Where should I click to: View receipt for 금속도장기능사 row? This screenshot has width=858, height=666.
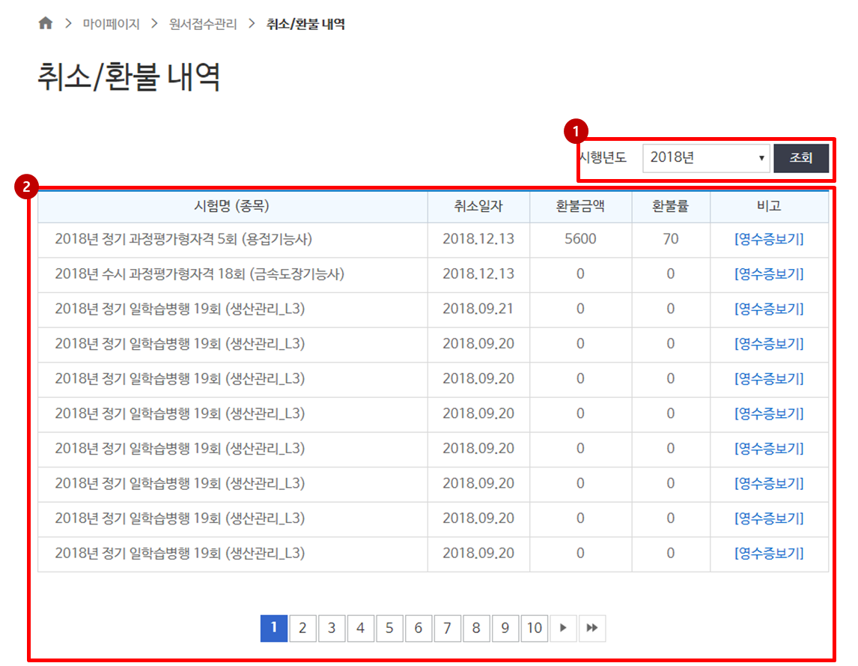click(769, 274)
